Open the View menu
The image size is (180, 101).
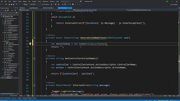pos(10,1)
